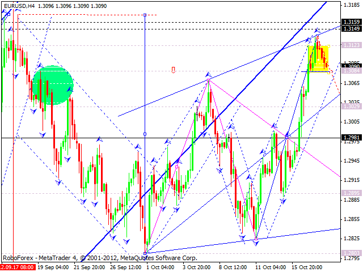This screenshot has height=272, width=363.
Task: Click the red 2.09.17 08:00 date label
Action: 17,266
